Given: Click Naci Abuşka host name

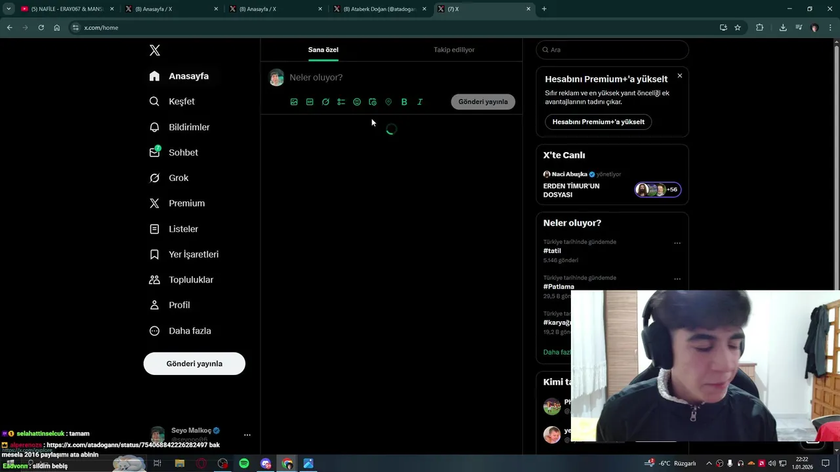Looking at the screenshot, I should click(x=570, y=174).
